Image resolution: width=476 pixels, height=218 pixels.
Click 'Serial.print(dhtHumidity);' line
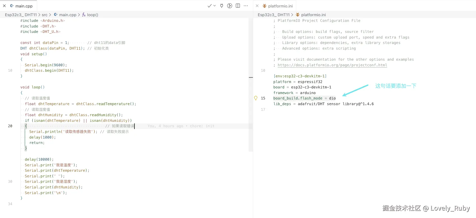point(54,187)
